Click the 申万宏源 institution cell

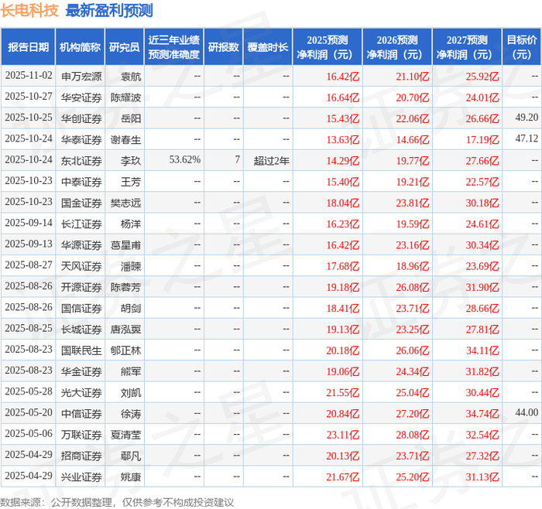81,77
